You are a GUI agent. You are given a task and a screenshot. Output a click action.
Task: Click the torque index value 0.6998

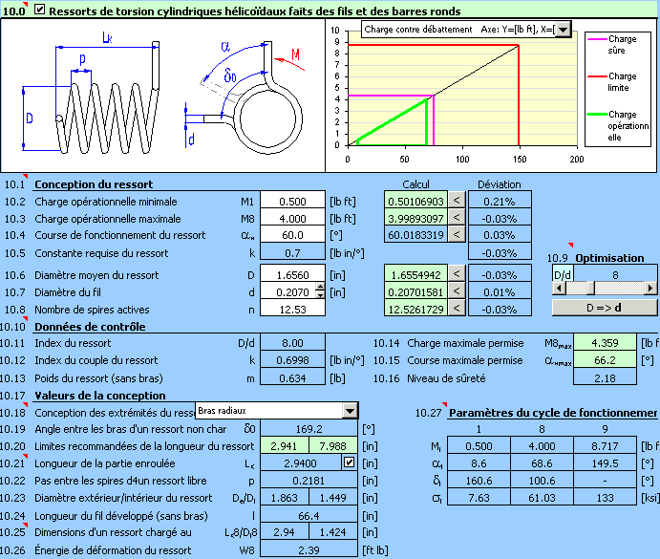pos(292,359)
